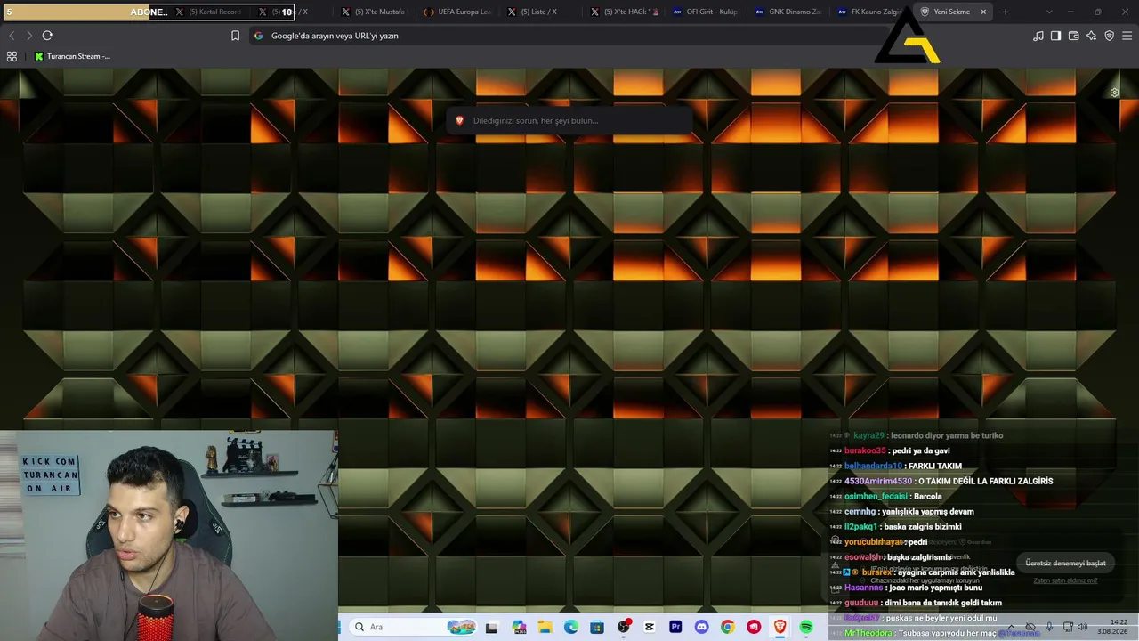Click username MrTheodora in chat
The image size is (1139, 641).
(x=868, y=633)
